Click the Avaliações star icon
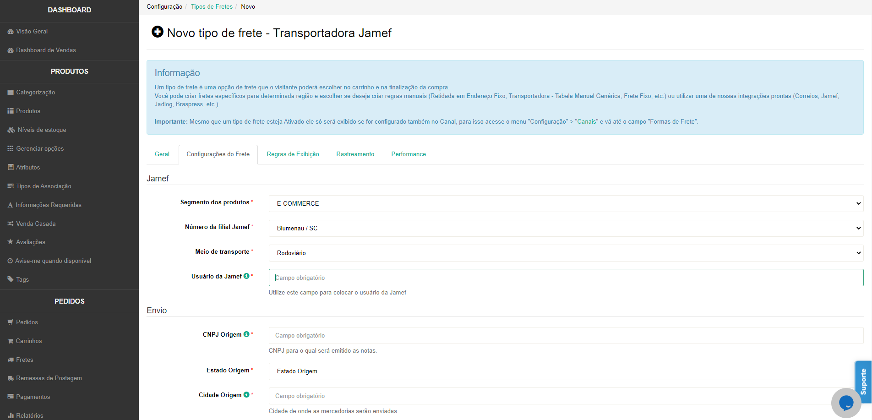Viewport: 872px width, 420px height. coord(11,242)
